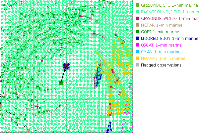Click the GPSSONDE_SFC green legend swatch

(x=138, y=5)
